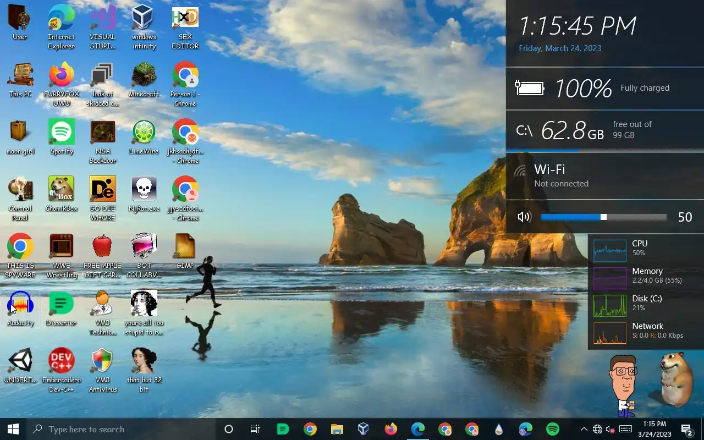Viewport: 704px width, 440px height.
Task: Open the jjvsddfooii... - Chrome shortcut
Action: (185, 198)
